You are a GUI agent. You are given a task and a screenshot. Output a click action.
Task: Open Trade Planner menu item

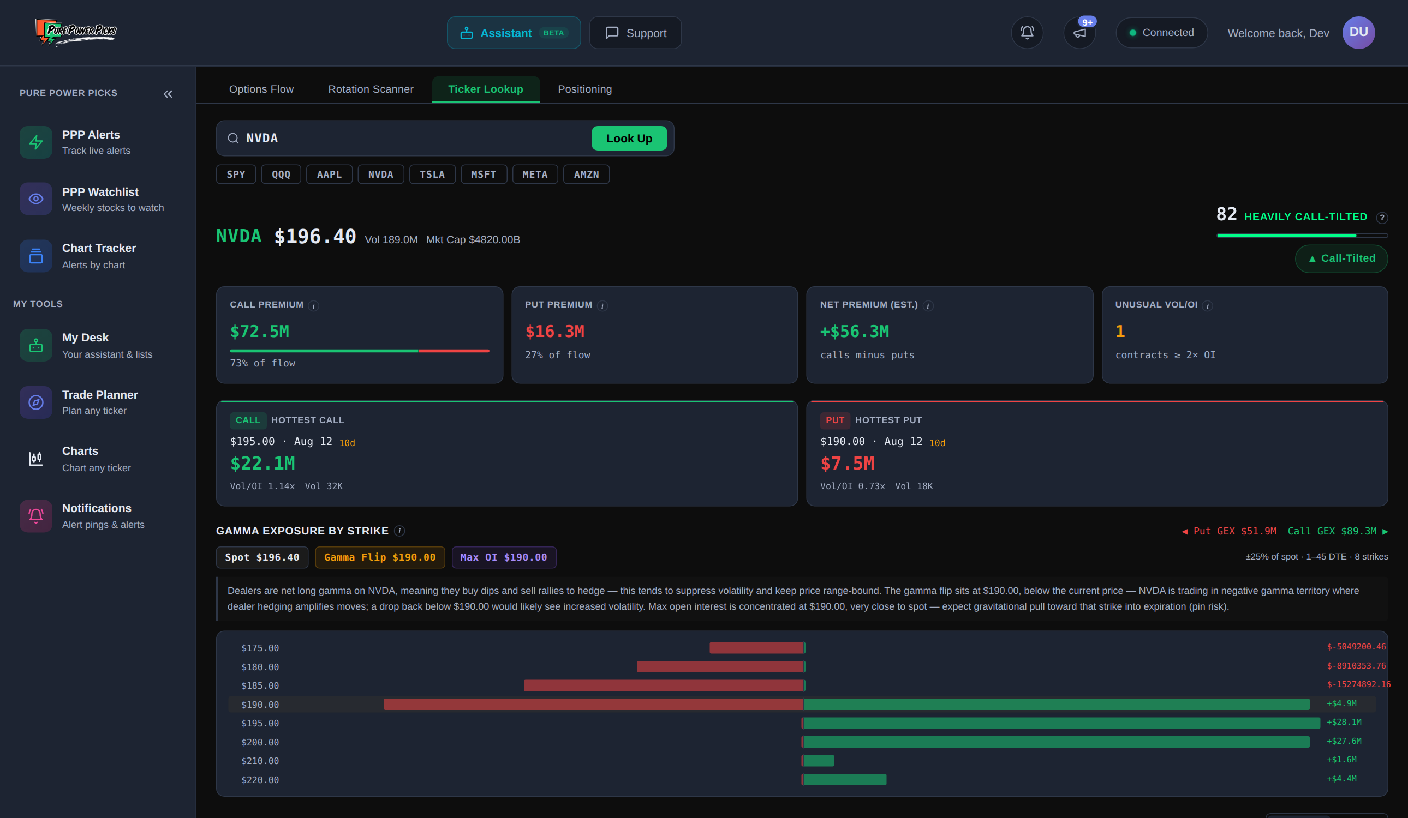(x=98, y=402)
